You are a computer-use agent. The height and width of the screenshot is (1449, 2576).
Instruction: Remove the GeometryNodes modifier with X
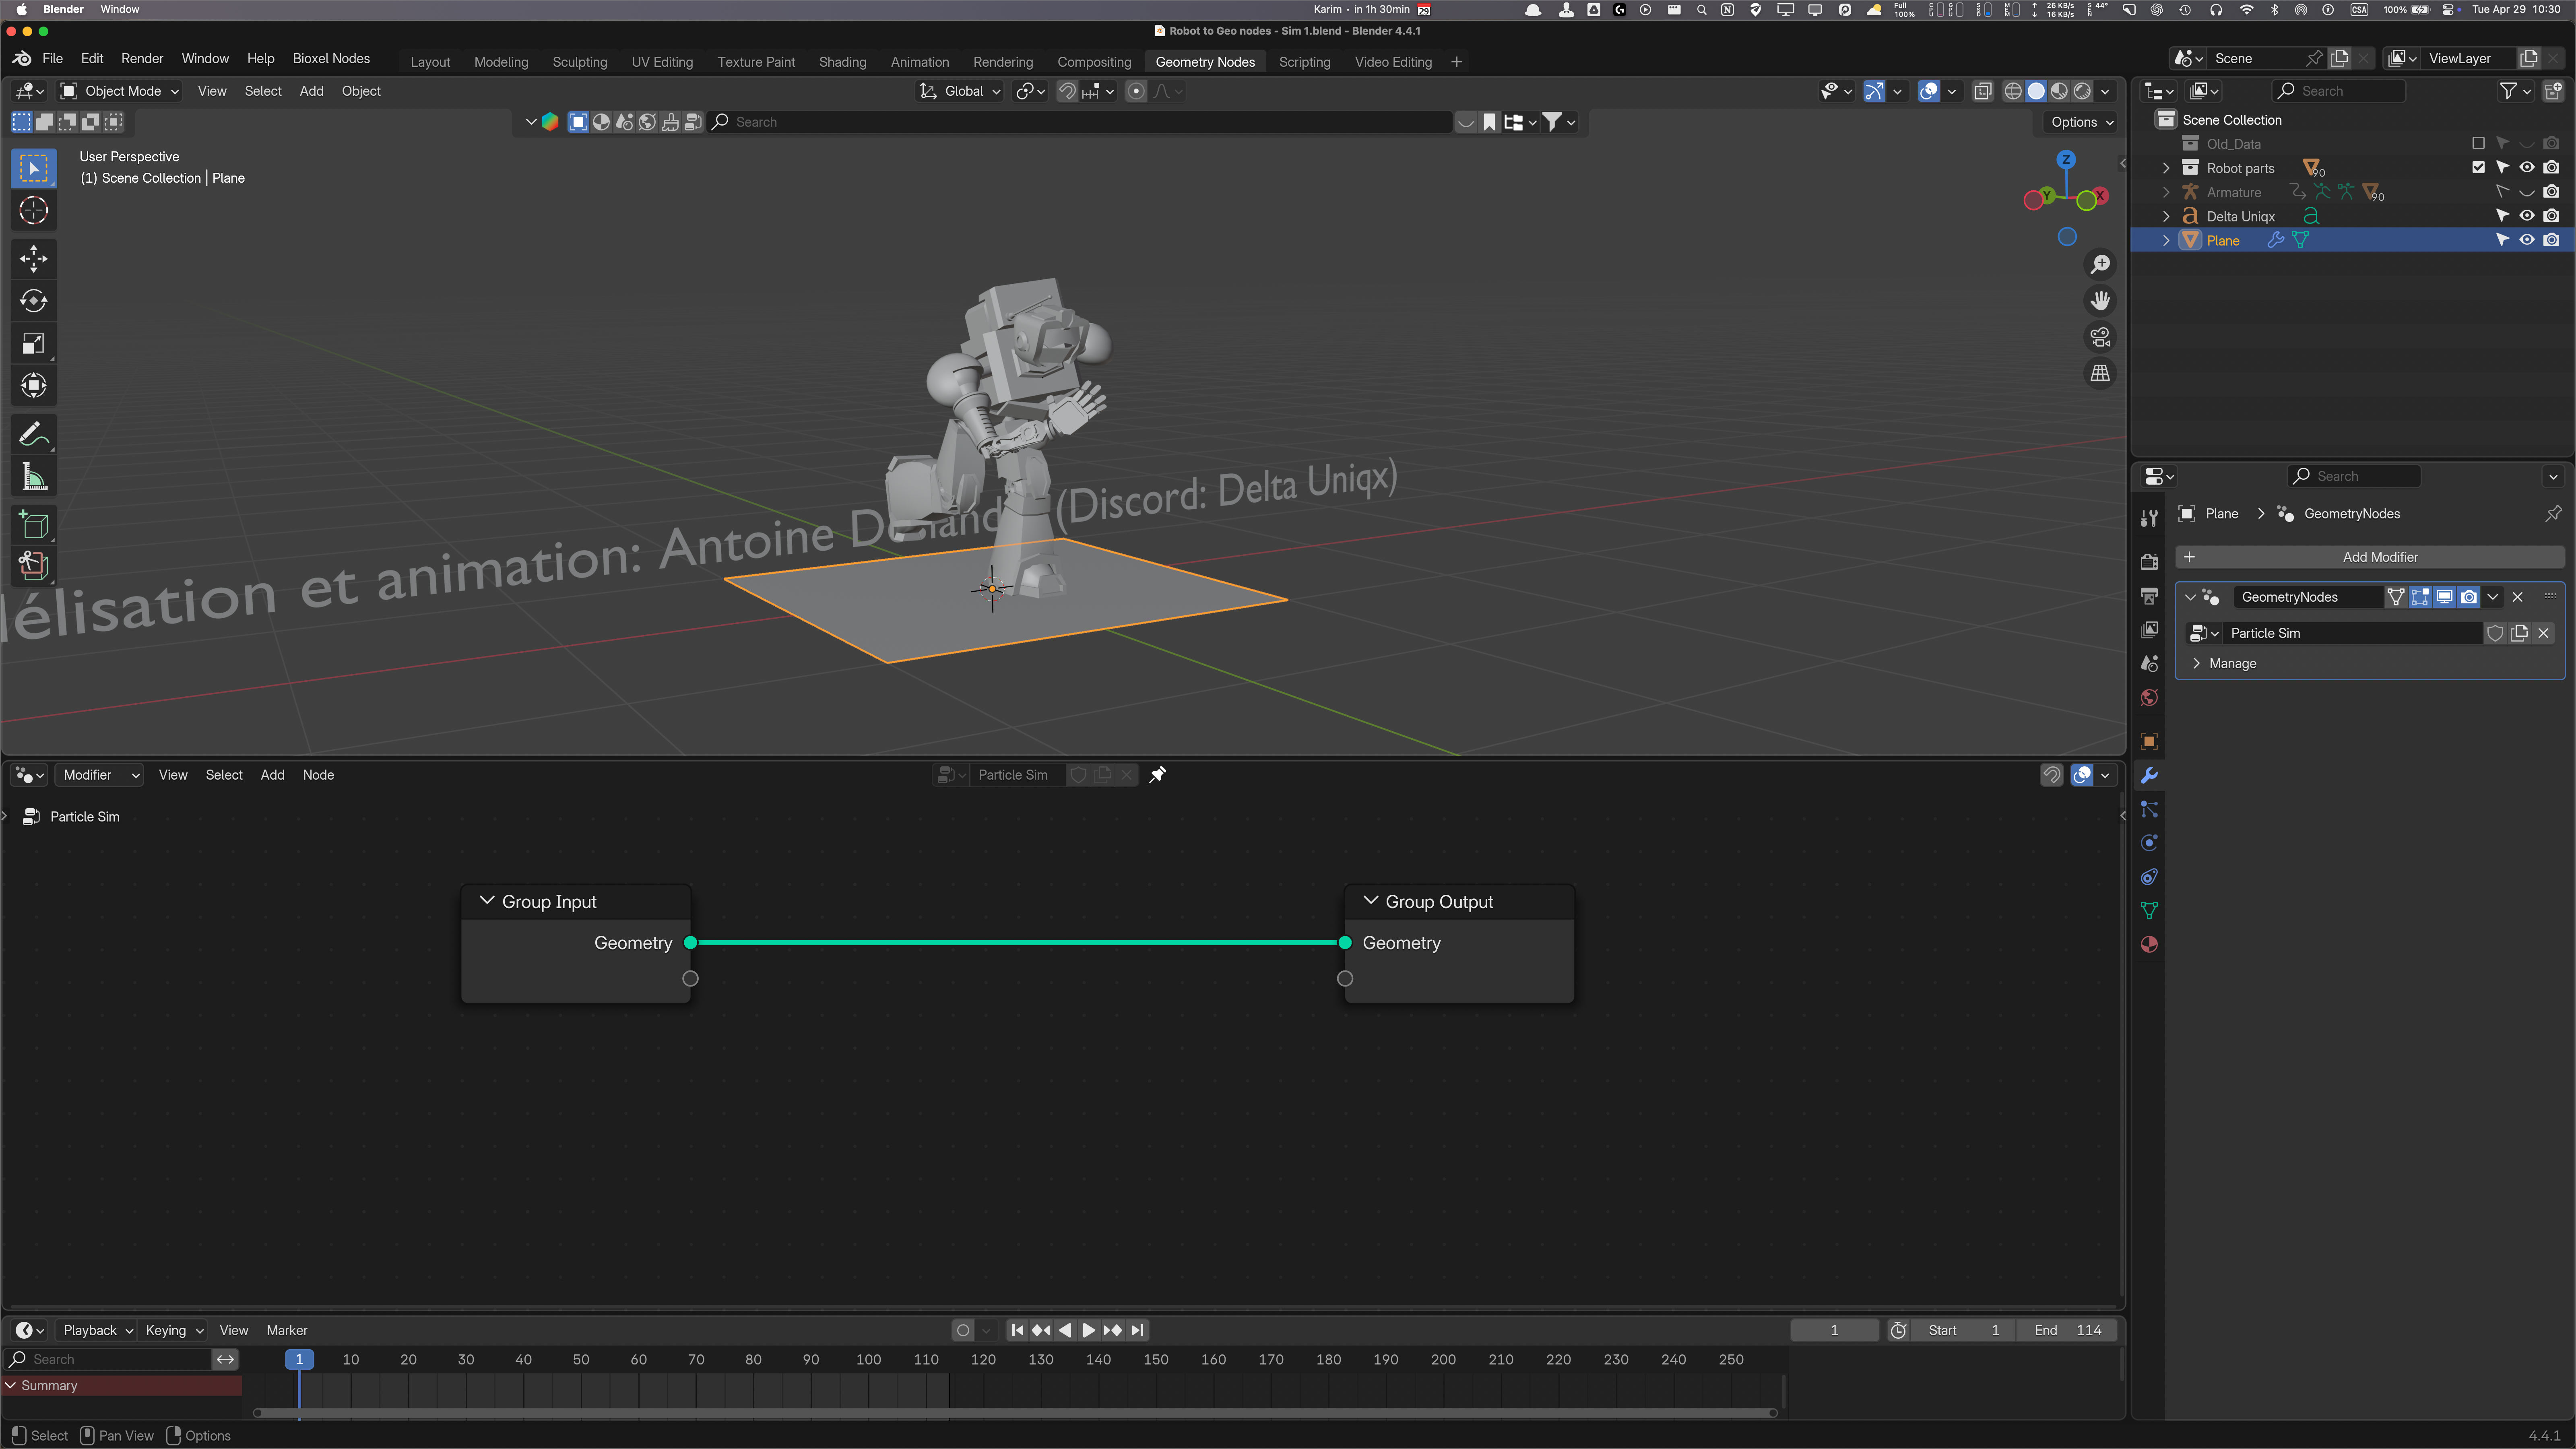pos(2518,597)
